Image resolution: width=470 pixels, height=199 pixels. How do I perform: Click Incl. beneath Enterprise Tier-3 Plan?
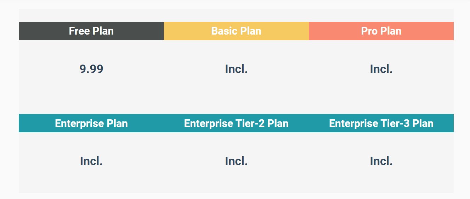click(x=381, y=161)
